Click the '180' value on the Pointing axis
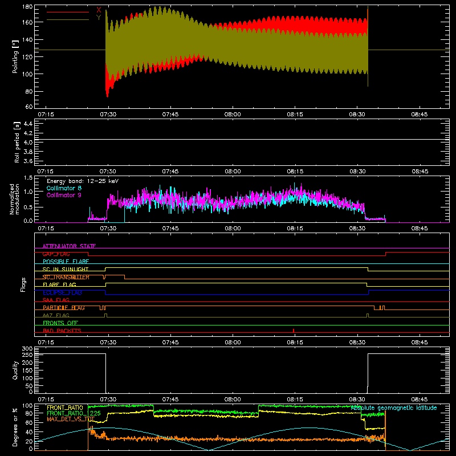 point(27,7)
